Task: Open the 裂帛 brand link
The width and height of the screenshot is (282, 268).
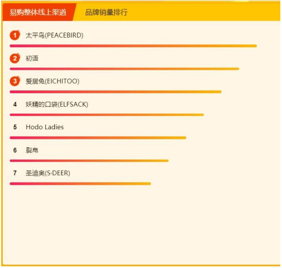Action: (32, 150)
